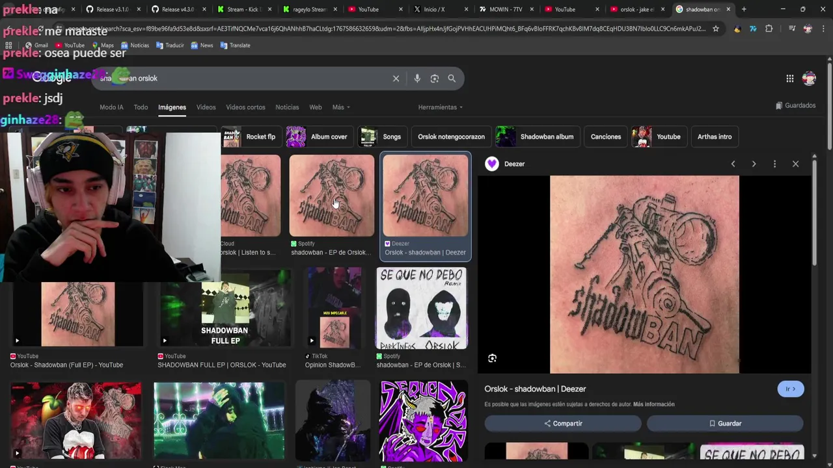
Task: Switch to the orslok - jake browser tab
Action: [x=636, y=9]
